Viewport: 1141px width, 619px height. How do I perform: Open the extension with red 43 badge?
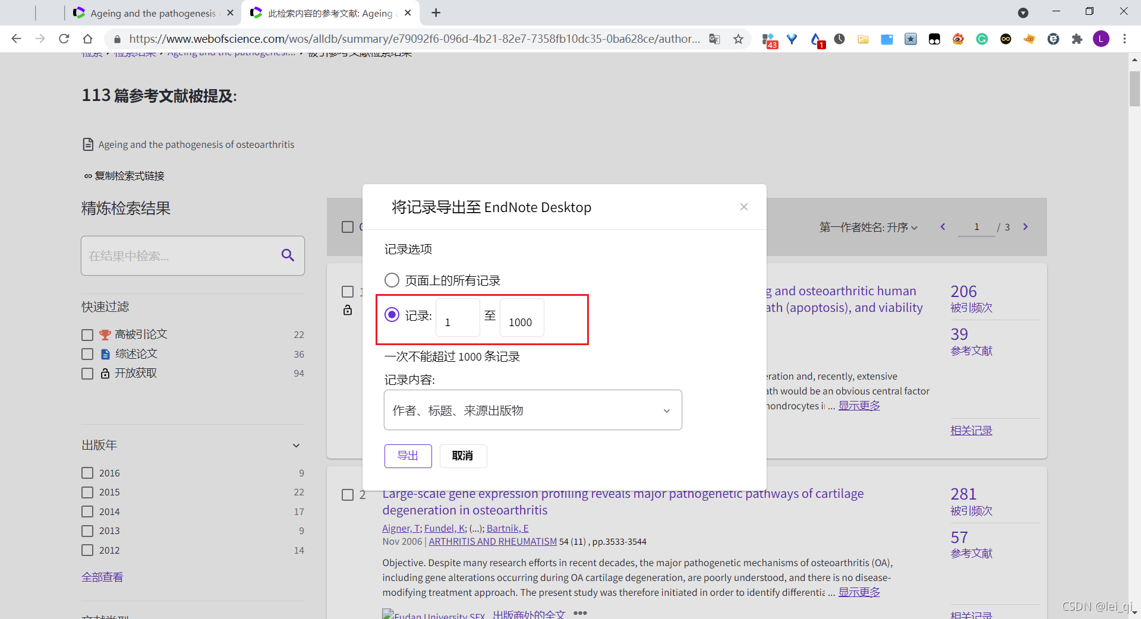pos(769,40)
